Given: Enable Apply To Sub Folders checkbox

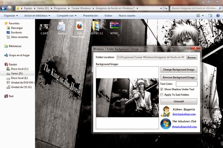Looking at the screenshot, I should coord(162,95).
